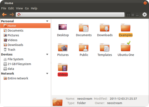The width and height of the screenshot is (149, 107).
Task: Switch to icon grid view
Action: pos(128,15)
